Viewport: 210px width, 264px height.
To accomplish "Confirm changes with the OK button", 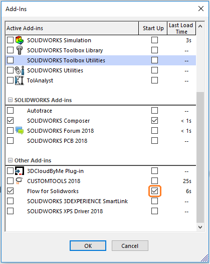I will tap(88, 246).
